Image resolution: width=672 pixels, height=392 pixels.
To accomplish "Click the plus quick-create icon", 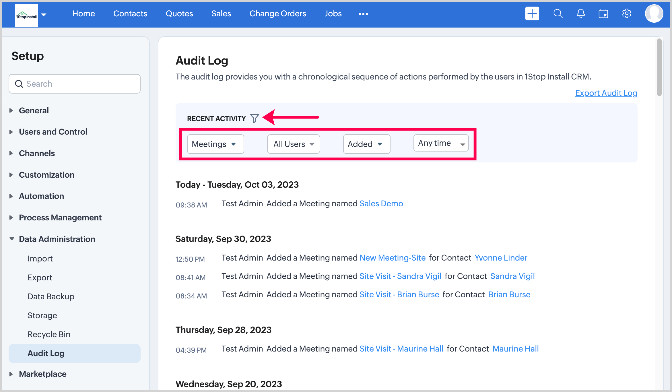I will point(532,13).
